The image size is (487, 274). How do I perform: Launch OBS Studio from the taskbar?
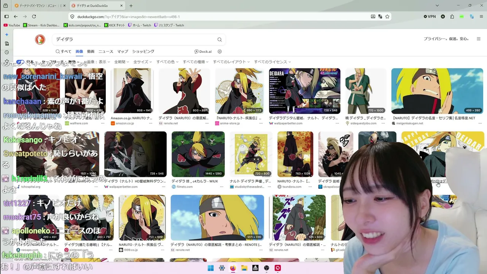[x=267, y=268]
